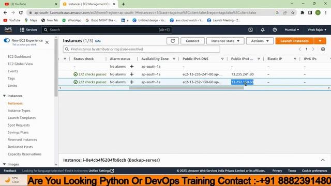Click the Connect button
This screenshot has height=186, width=331.
(x=192, y=41)
